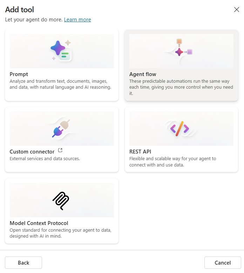Screen dimensions: 244x273
Task: Click the REST API code brackets icon
Action: point(179,129)
